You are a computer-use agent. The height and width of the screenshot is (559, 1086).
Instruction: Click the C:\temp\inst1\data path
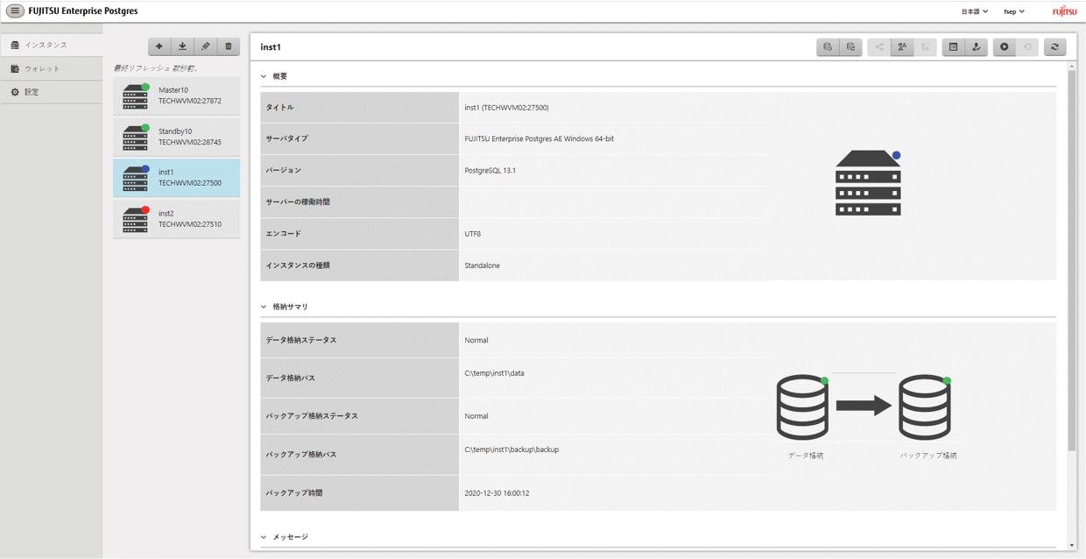(494, 373)
